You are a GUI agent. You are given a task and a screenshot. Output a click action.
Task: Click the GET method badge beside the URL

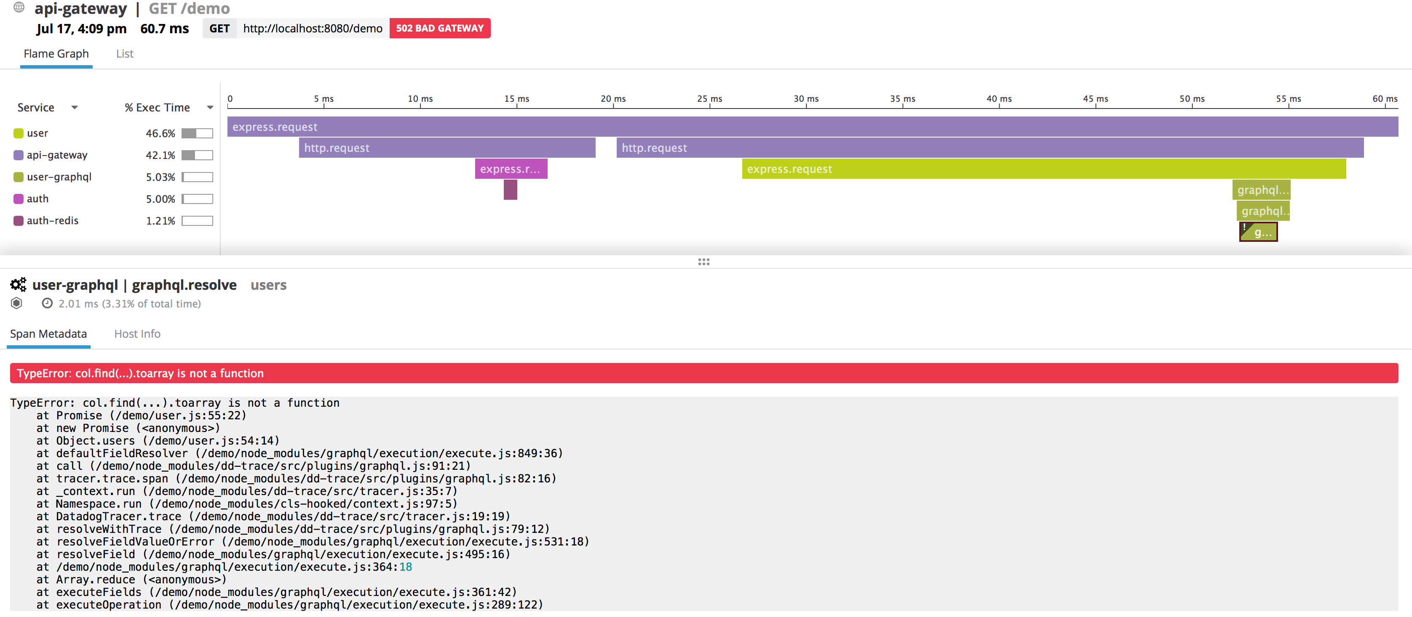pos(219,28)
